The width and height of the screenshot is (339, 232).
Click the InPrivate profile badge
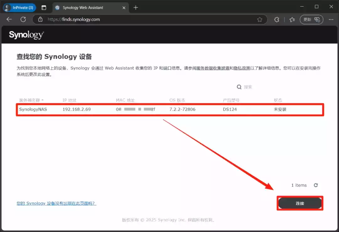click(19, 8)
